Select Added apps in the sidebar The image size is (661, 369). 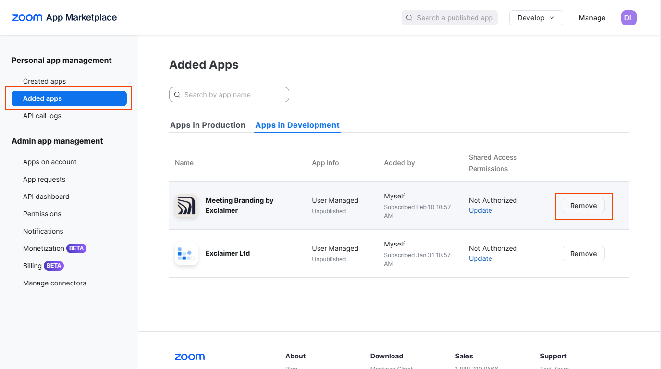coord(43,98)
